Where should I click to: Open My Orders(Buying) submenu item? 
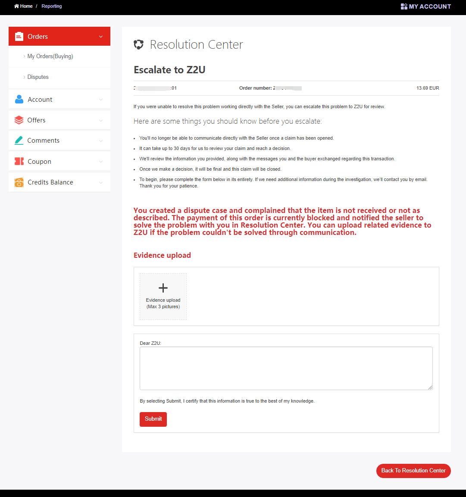pyautogui.click(x=50, y=56)
